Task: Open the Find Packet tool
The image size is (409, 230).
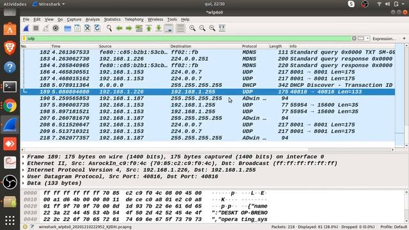Action: click(x=109, y=28)
